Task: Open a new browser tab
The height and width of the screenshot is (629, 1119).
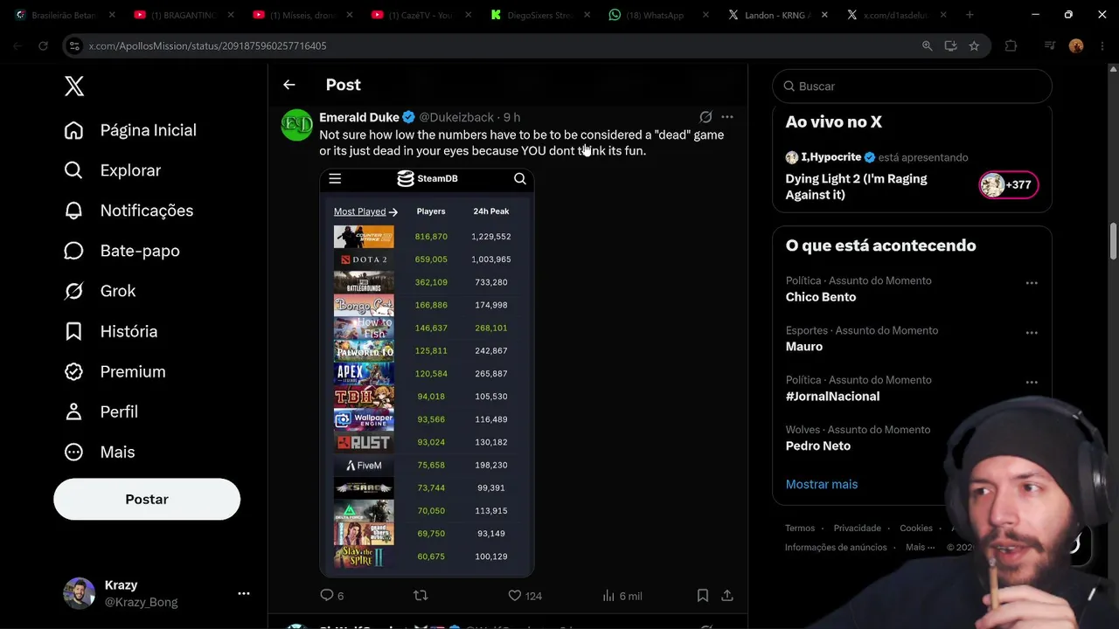Action: click(970, 15)
